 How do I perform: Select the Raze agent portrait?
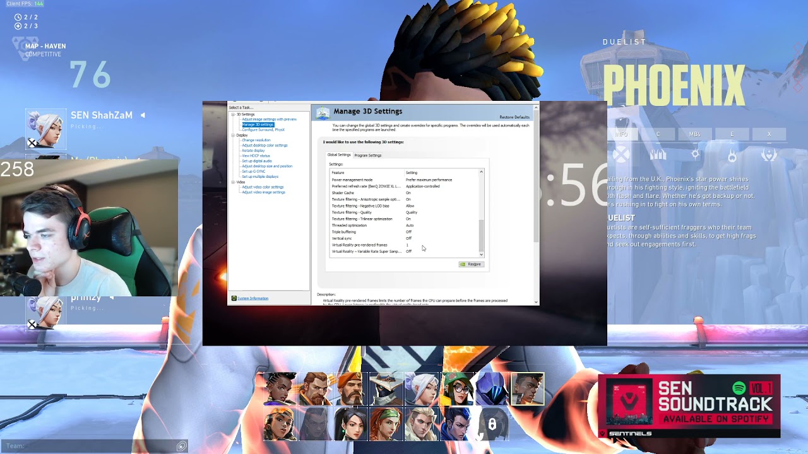[x=279, y=424]
